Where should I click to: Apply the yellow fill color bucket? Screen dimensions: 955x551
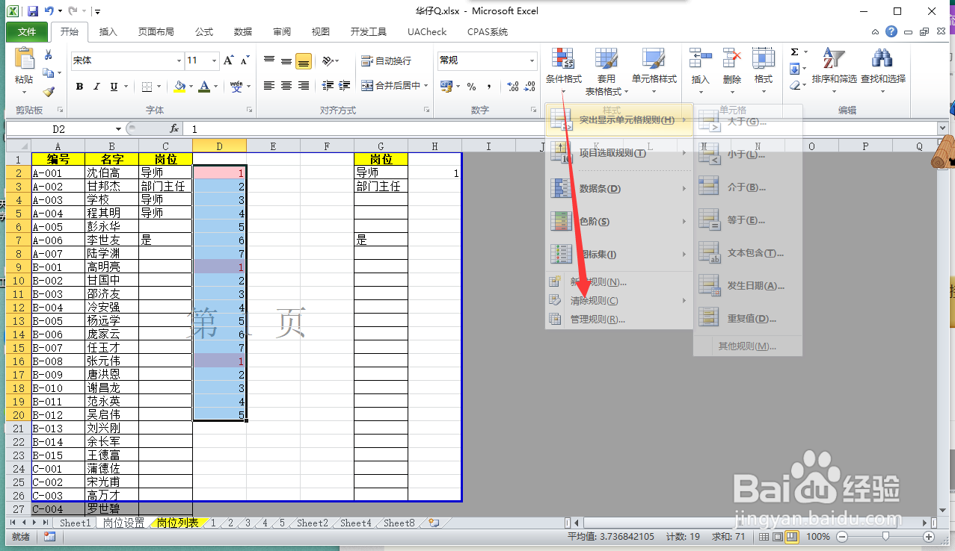click(179, 87)
